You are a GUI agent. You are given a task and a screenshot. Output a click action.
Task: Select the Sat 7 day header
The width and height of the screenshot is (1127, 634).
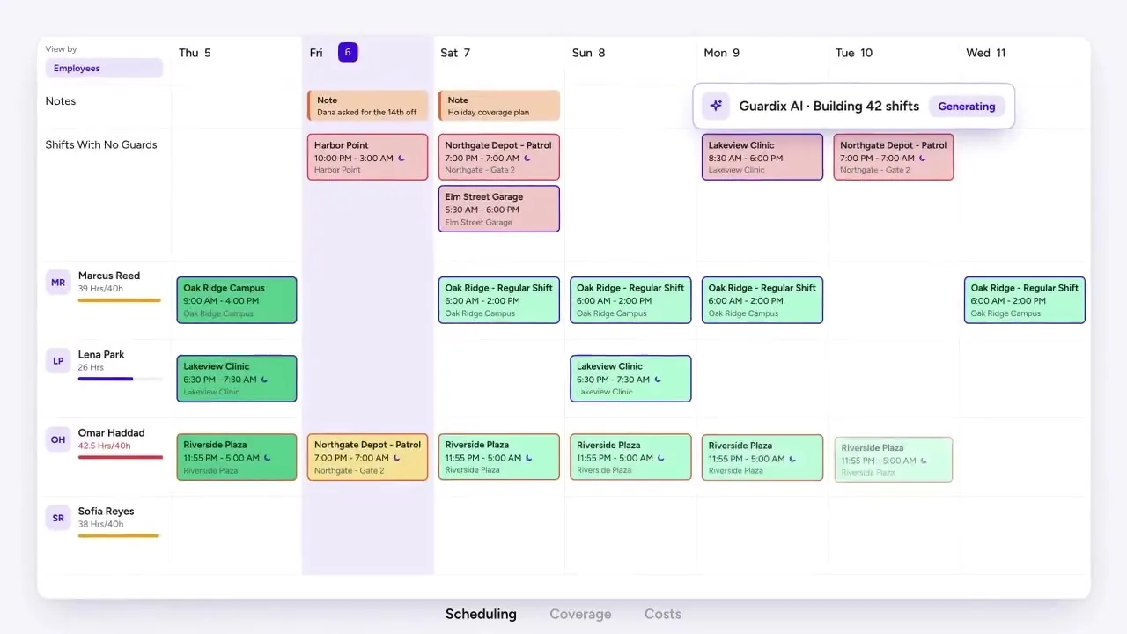tap(455, 53)
